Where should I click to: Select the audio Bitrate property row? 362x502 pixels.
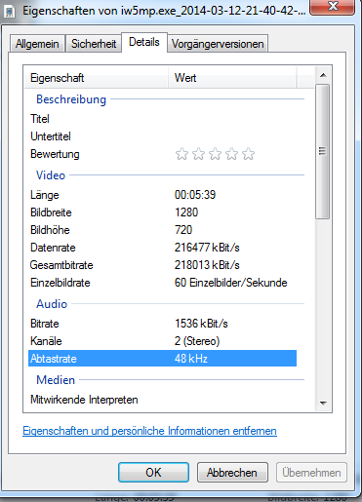click(x=162, y=324)
